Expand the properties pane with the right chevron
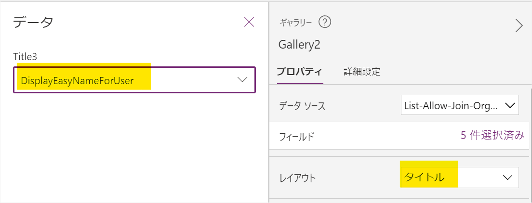 pos(519,25)
